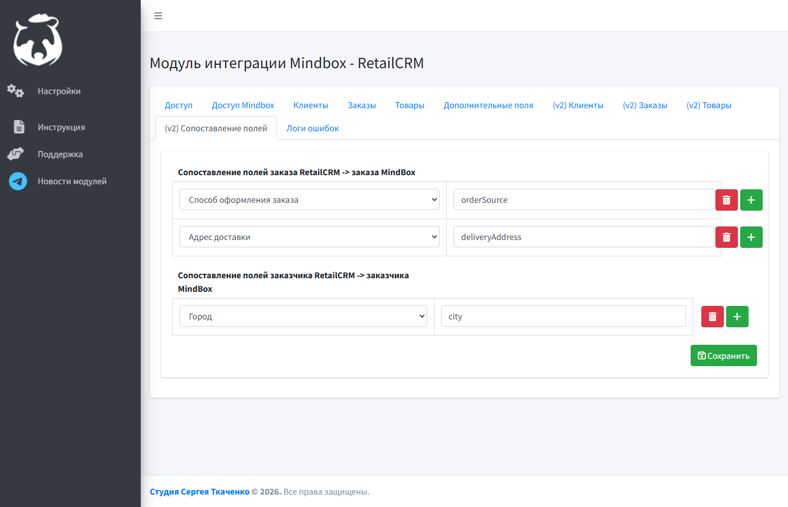
Task: Click the orderSource input field
Action: tap(584, 199)
